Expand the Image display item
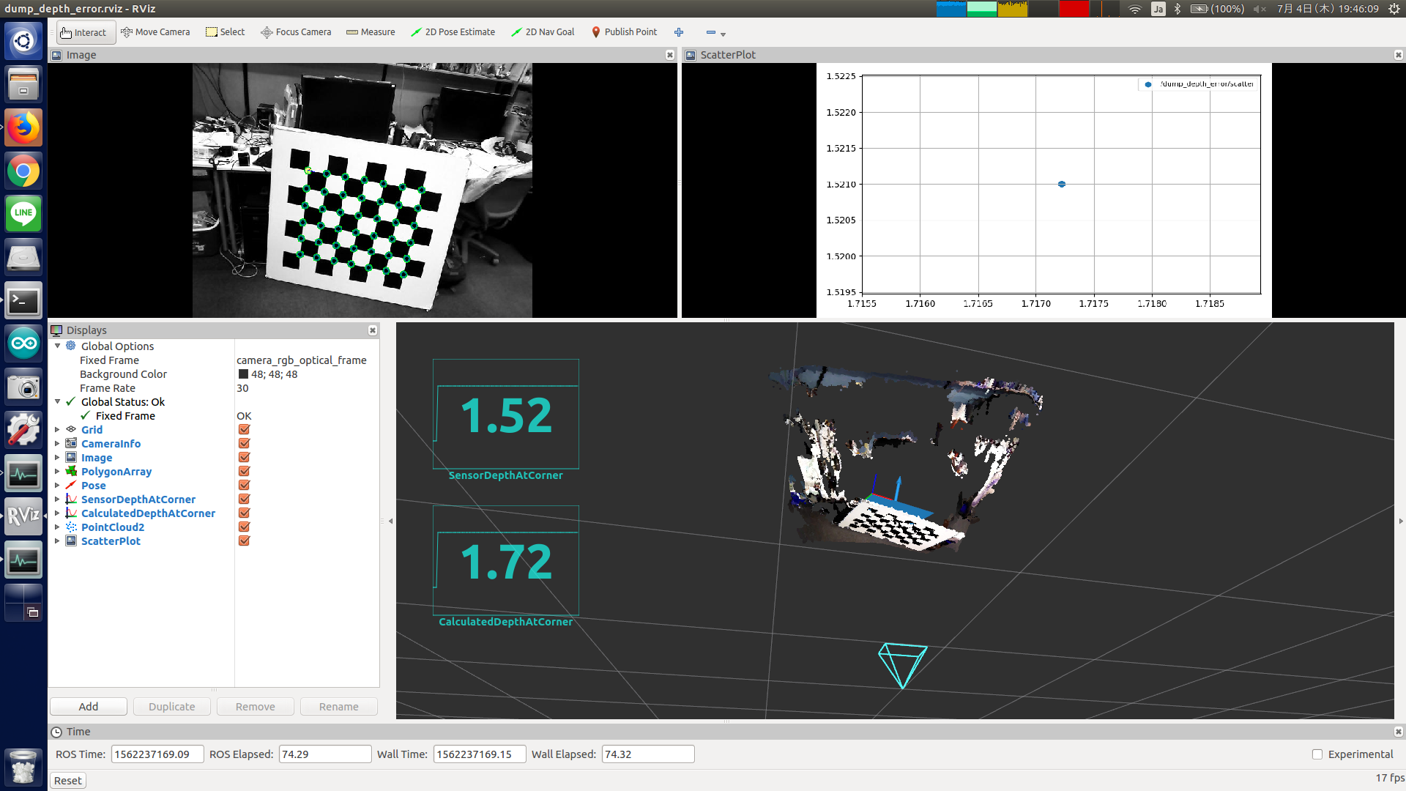Viewport: 1406px width, 791px height. tap(57, 457)
